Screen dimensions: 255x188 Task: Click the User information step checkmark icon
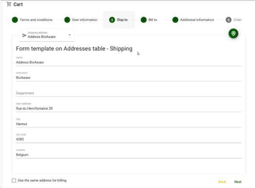pos(67,20)
